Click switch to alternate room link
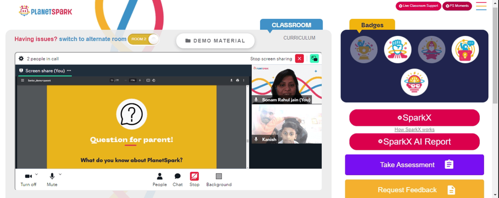Image resolution: width=499 pixels, height=198 pixels. pos(93,39)
